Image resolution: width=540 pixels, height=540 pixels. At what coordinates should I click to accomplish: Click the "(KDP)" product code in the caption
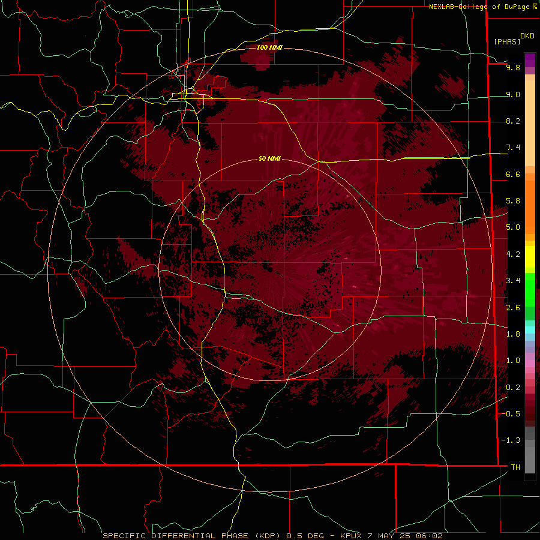tap(268, 536)
